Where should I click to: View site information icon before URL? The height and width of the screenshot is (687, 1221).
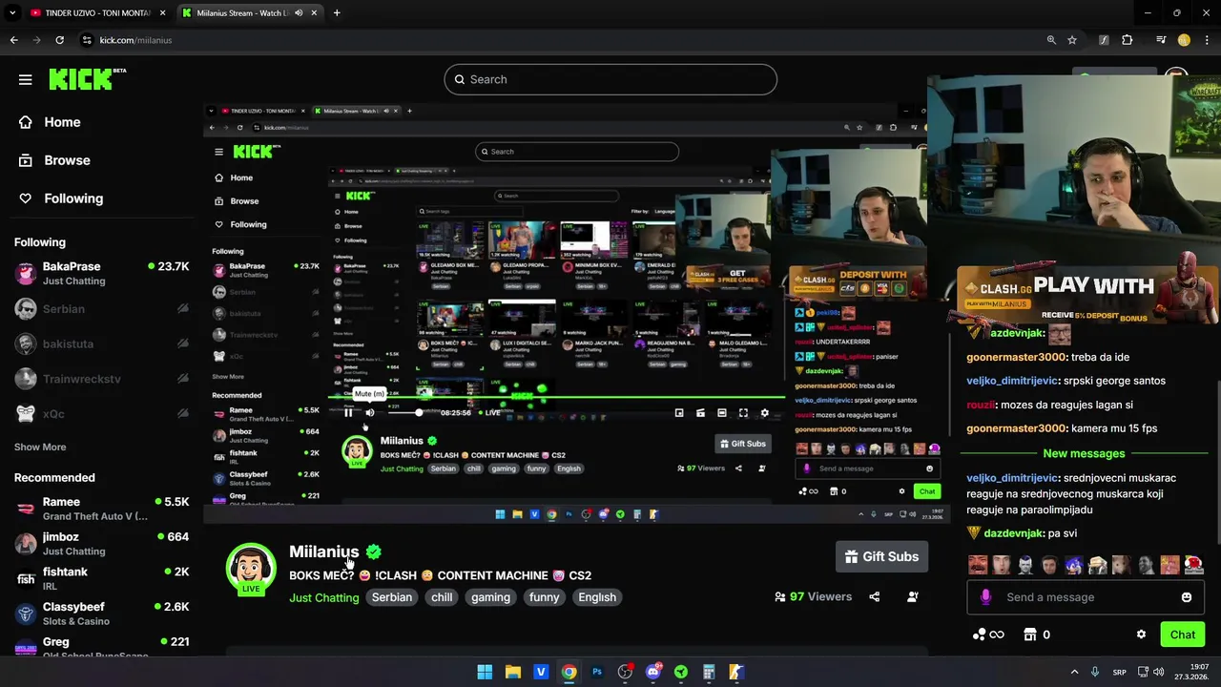point(87,40)
